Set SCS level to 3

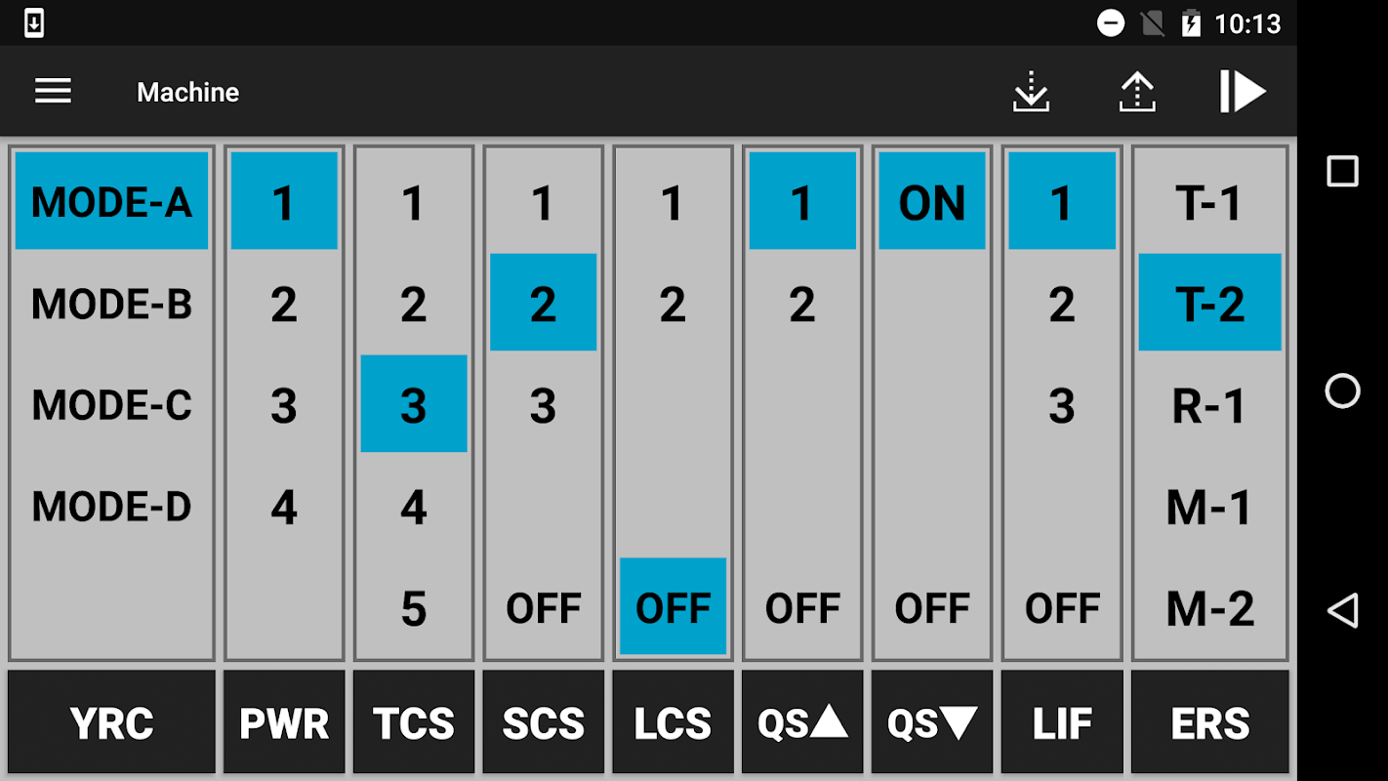click(x=543, y=405)
